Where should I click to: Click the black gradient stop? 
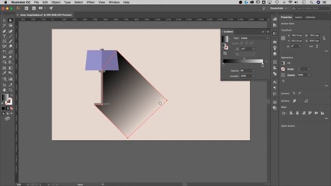click(x=223, y=65)
